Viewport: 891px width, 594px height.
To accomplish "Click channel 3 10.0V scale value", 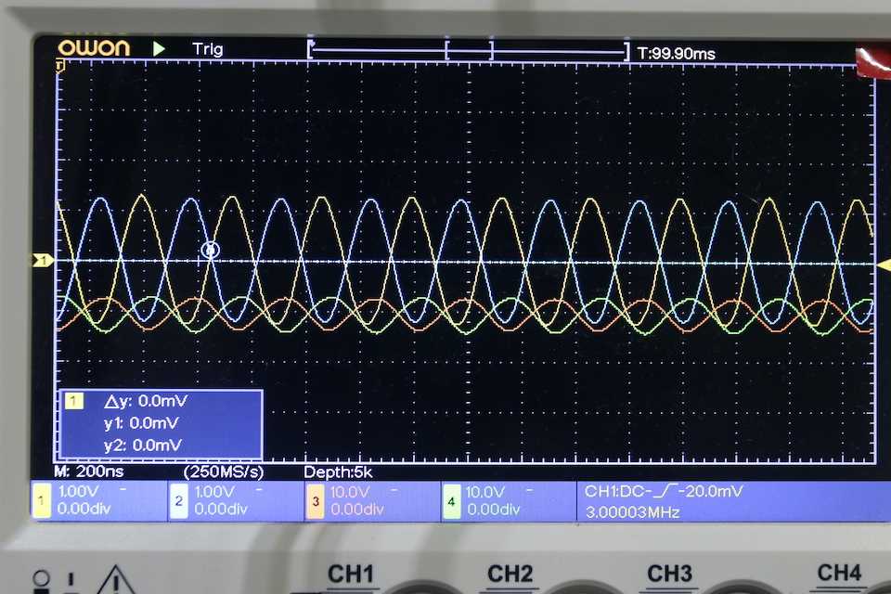I will [350, 492].
